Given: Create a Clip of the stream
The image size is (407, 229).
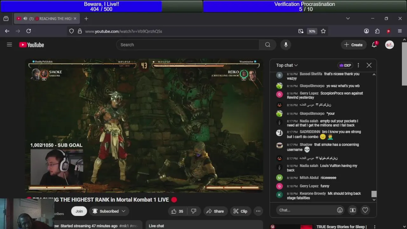Looking at the screenshot, I should 240,211.
